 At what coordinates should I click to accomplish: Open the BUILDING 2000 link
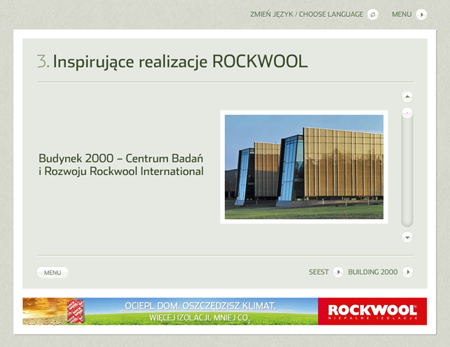point(372,272)
